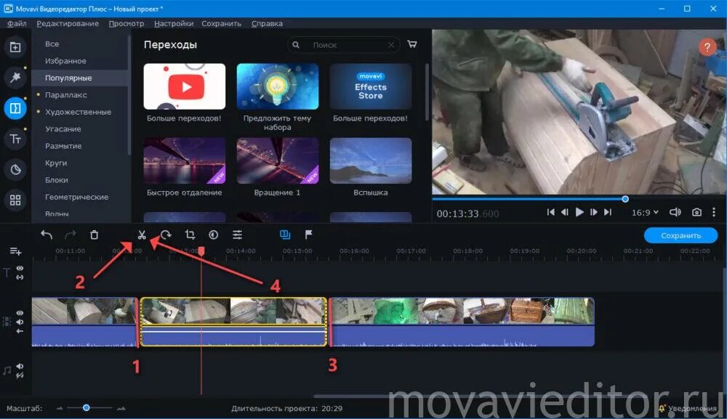The width and height of the screenshot is (727, 419).
Task: Open the Crop tool in timeline toolbar
Action: (x=190, y=235)
